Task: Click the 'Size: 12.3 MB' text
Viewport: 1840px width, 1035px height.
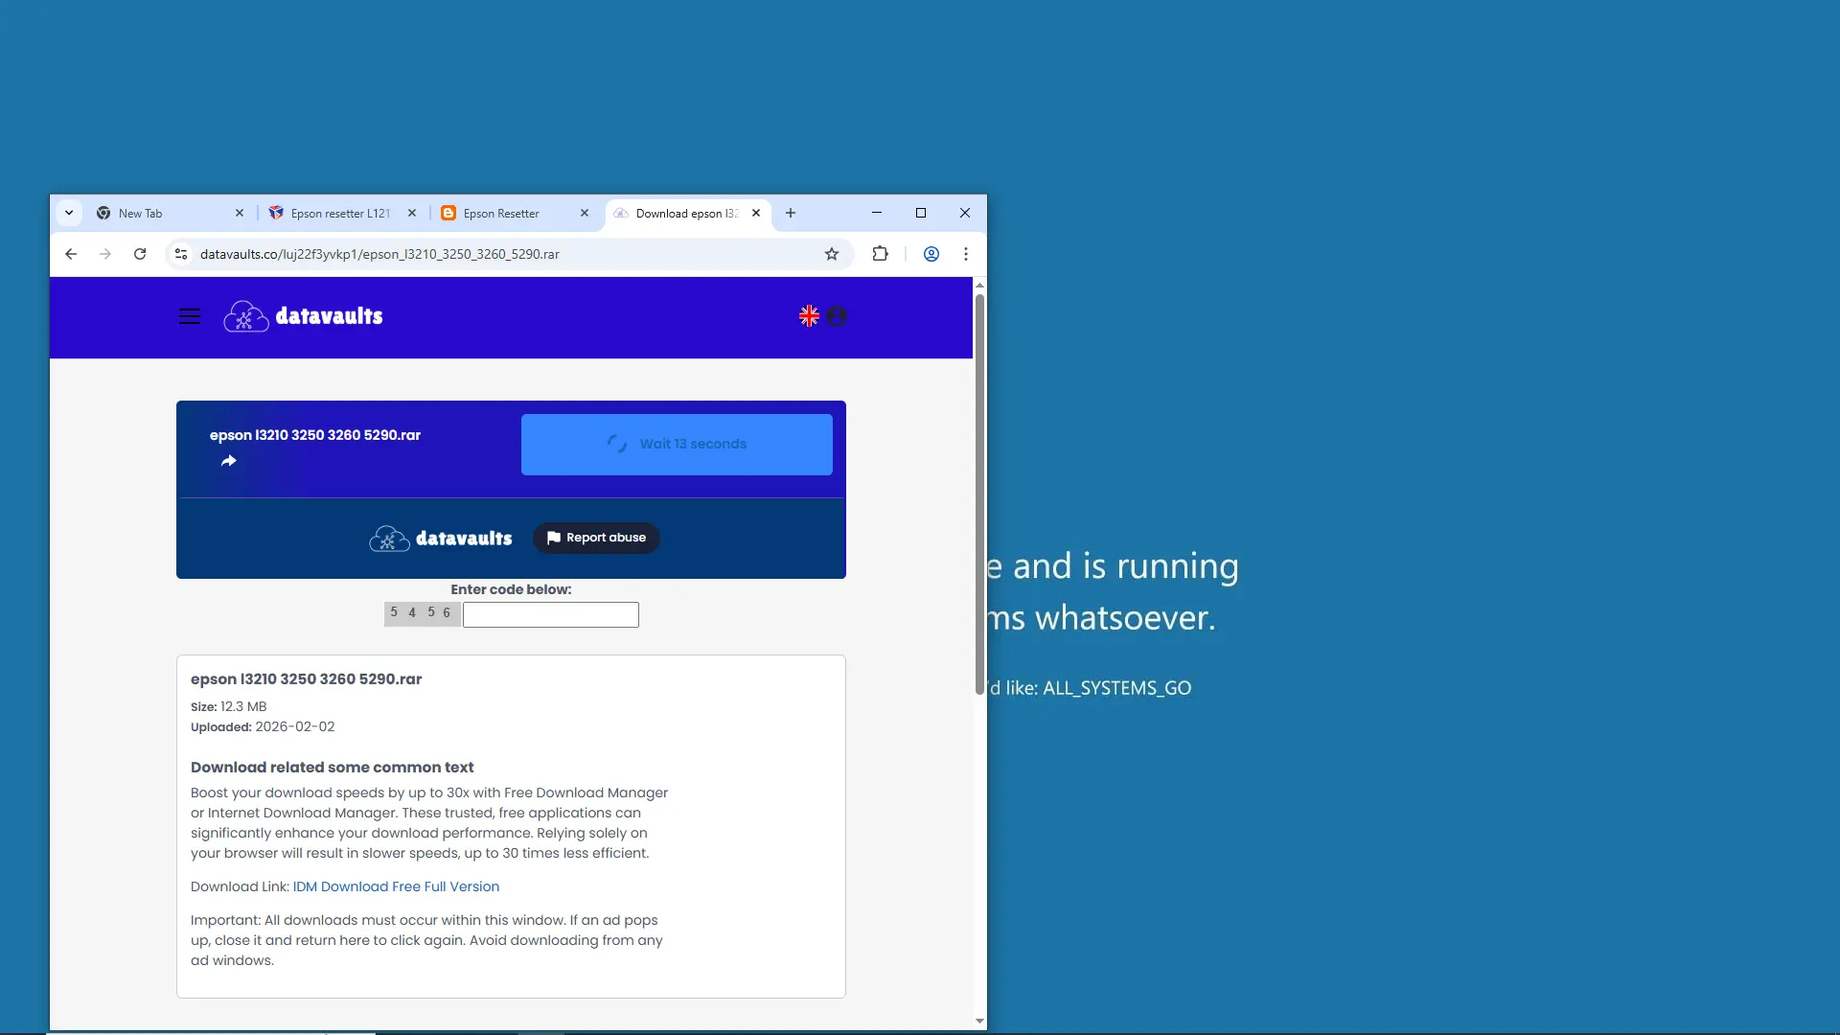Action: [229, 706]
